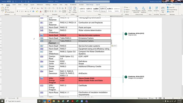Open the Select dropdown in Editing
The height and width of the screenshot is (103, 183).
click(x=127, y=12)
